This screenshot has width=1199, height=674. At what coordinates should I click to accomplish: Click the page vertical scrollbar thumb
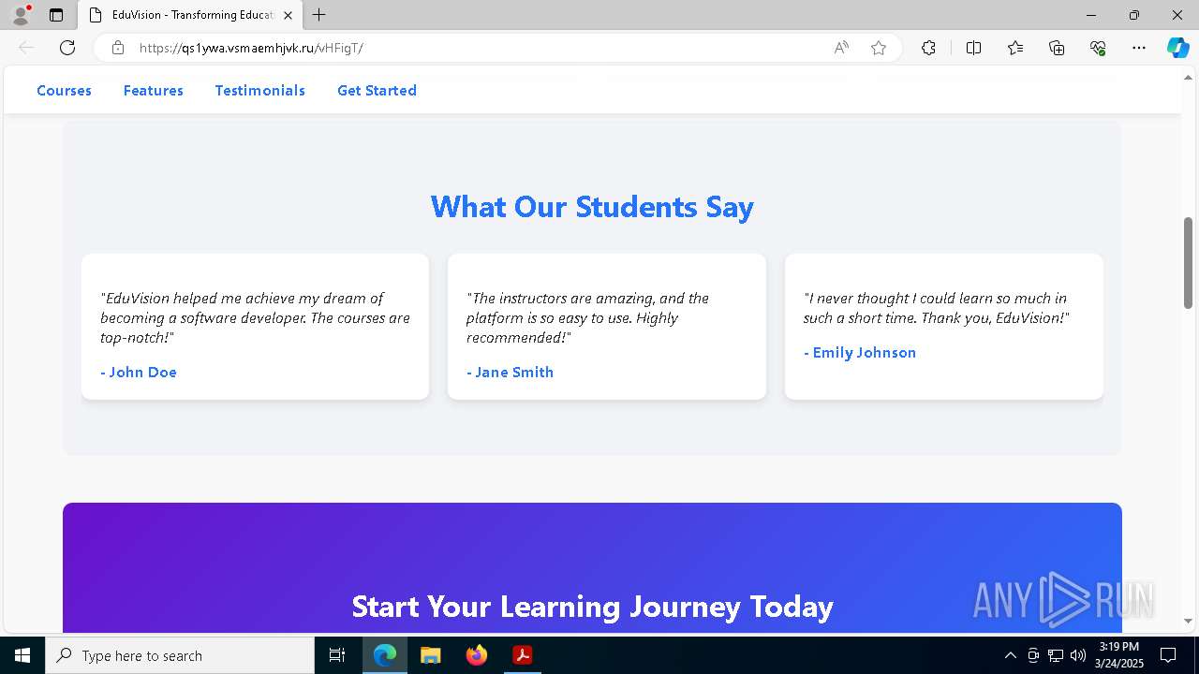1188,262
